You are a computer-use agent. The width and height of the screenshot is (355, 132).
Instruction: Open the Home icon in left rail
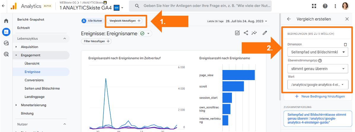[x=6, y=21]
